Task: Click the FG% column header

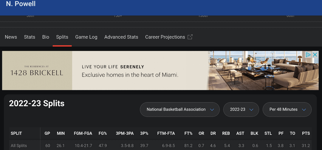Action: [x=103, y=133]
